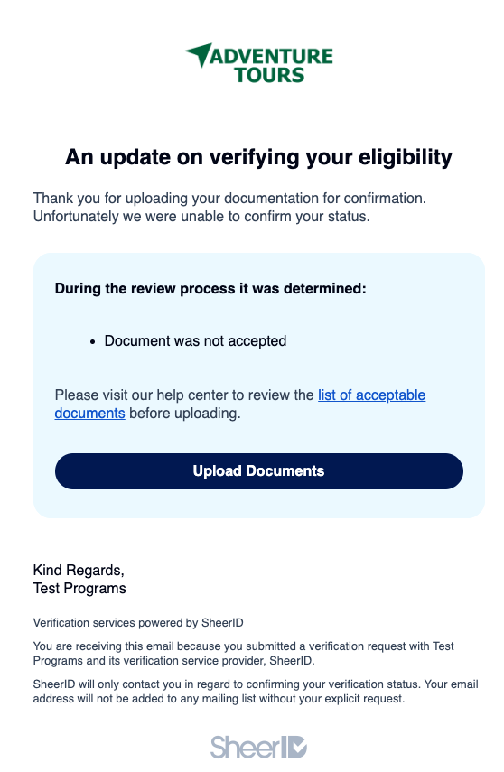
Task: Click the 'You are receiving this email' paragraph
Action: click(x=243, y=654)
